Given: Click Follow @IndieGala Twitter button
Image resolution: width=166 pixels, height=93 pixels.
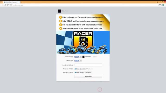Looking at the screenshot, I should tap(80, 69).
